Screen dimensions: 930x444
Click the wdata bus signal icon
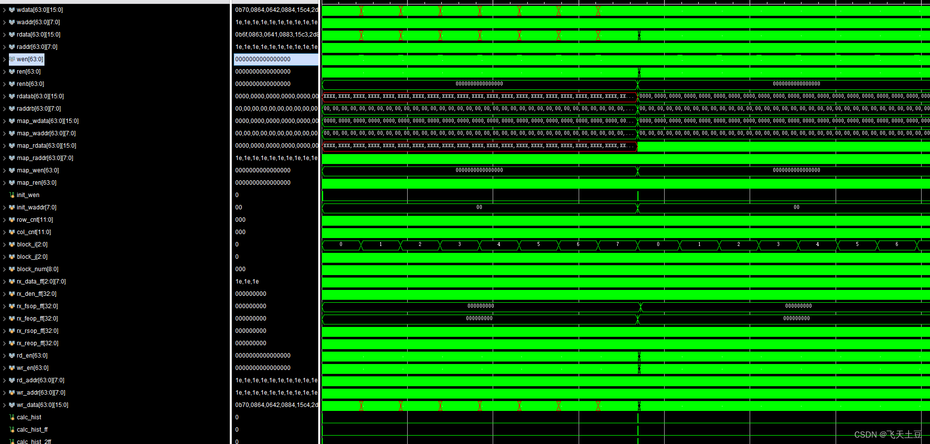(12, 10)
